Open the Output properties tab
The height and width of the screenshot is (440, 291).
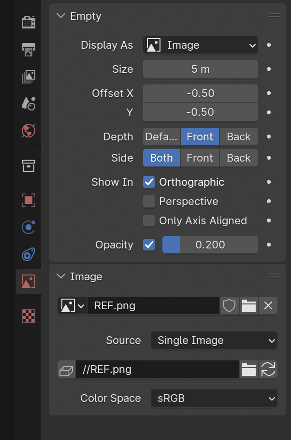point(29,49)
